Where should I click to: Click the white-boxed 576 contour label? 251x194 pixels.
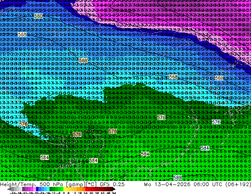click(216, 122)
